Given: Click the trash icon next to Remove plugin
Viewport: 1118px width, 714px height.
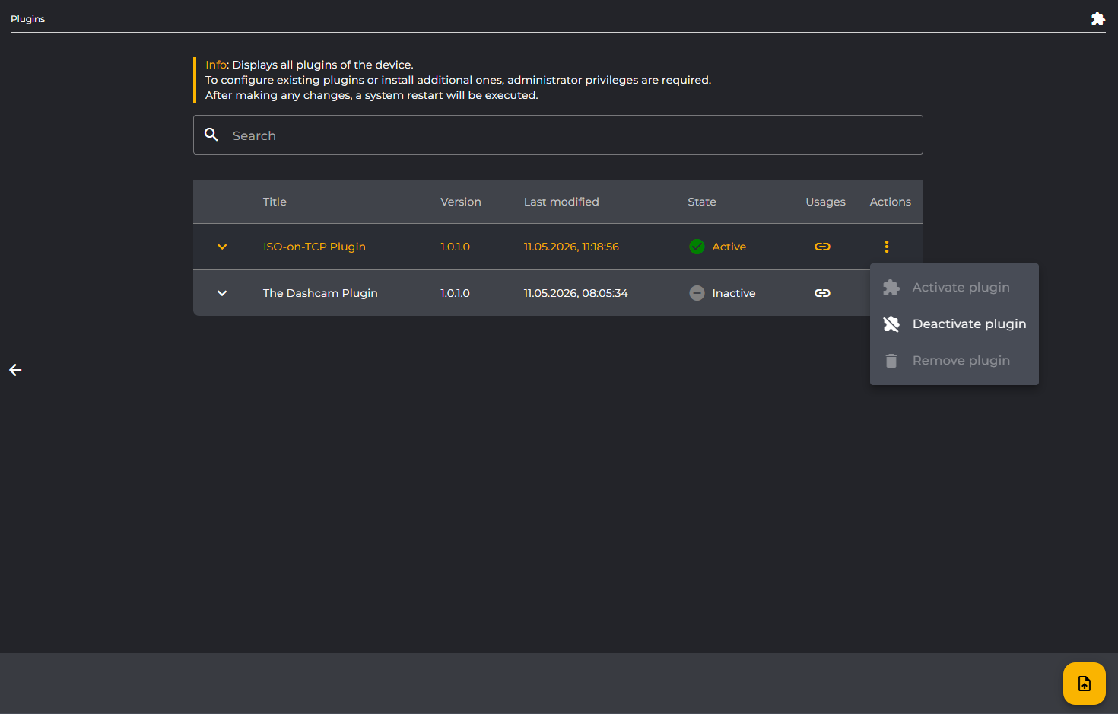Looking at the screenshot, I should (x=891, y=361).
